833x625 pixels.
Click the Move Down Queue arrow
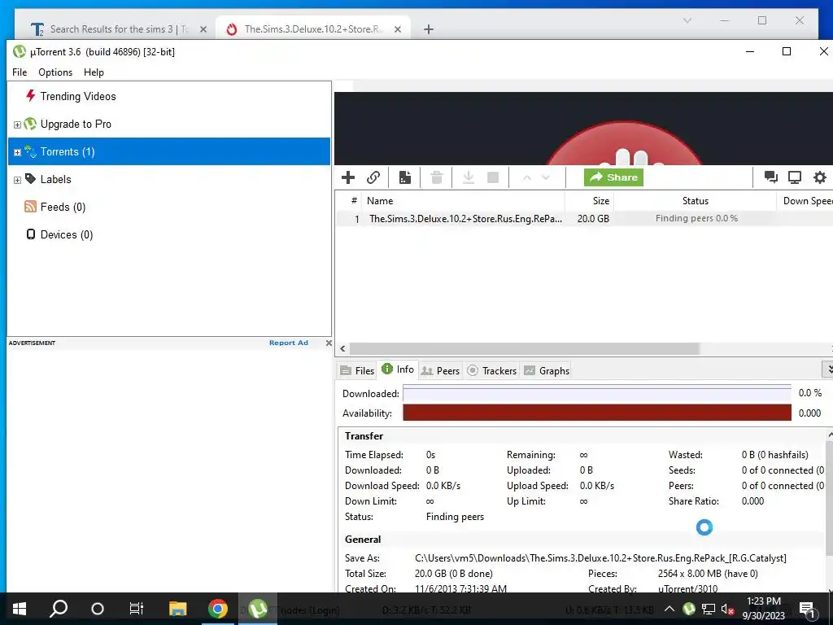(x=546, y=178)
